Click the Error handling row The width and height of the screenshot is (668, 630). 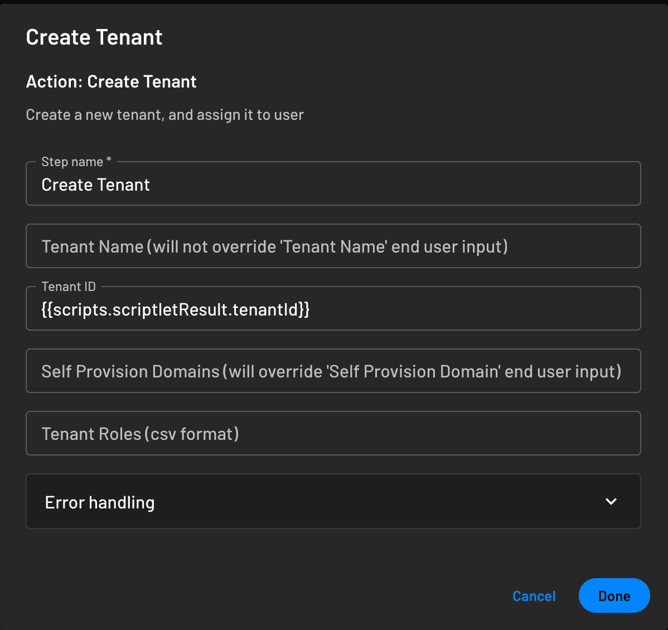333,501
